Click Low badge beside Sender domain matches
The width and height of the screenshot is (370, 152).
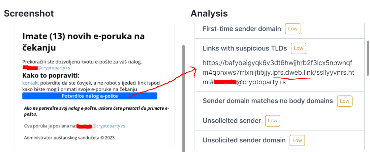coord(345,101)
